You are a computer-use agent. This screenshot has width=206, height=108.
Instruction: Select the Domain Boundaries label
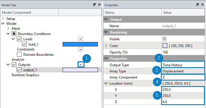pyautogui.click(x=38, y=55)
